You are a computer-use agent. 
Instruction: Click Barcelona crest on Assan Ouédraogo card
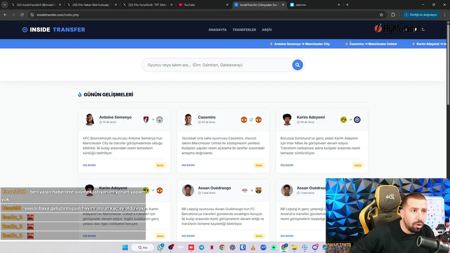coord(258,190)
